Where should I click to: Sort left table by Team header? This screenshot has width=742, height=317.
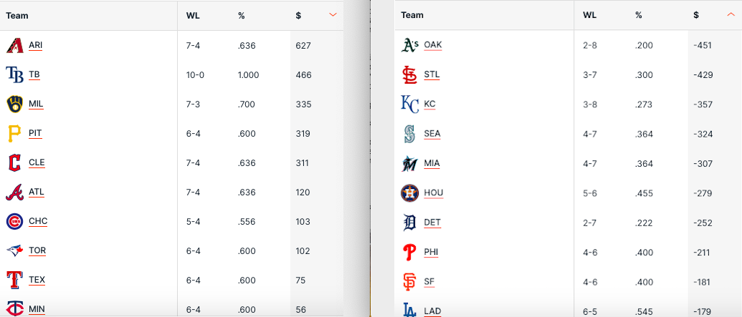(x=17, y=16)
